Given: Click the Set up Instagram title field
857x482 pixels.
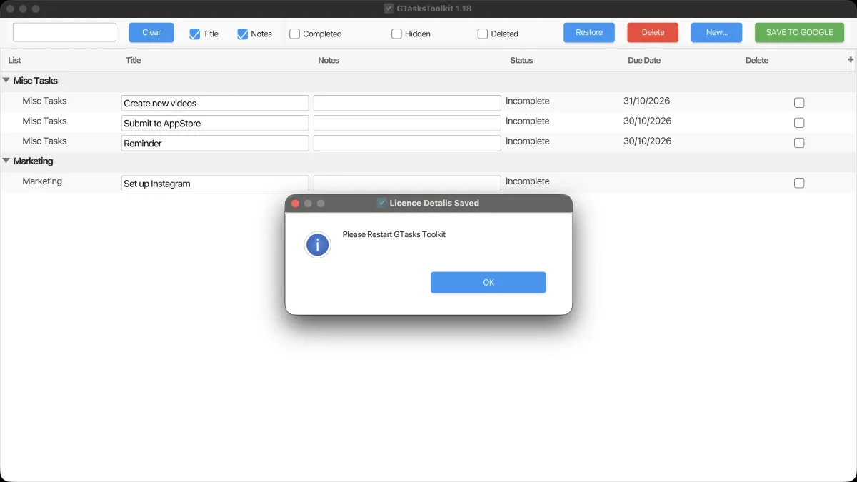Looking at the screenshot, I should [x=215, y=183].
